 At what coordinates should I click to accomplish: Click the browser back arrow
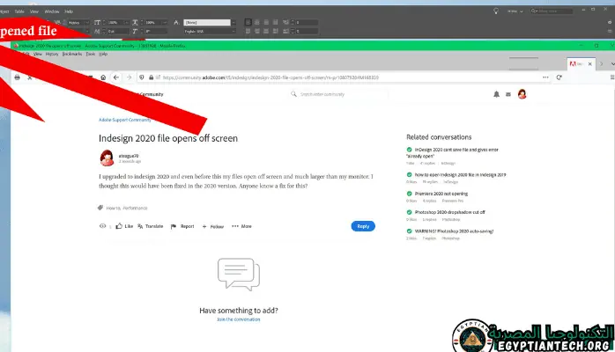coord(116,77)
